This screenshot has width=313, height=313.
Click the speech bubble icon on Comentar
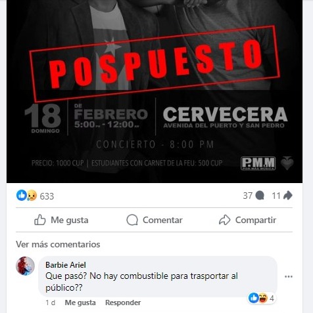[132, 220]
